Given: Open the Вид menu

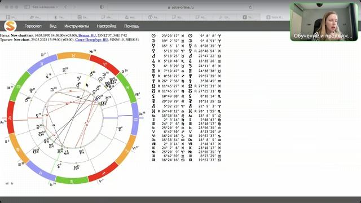Looking at the screenshot, I should [52, 27].
